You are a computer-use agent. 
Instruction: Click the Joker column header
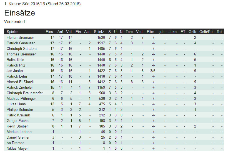coord(173,32)
